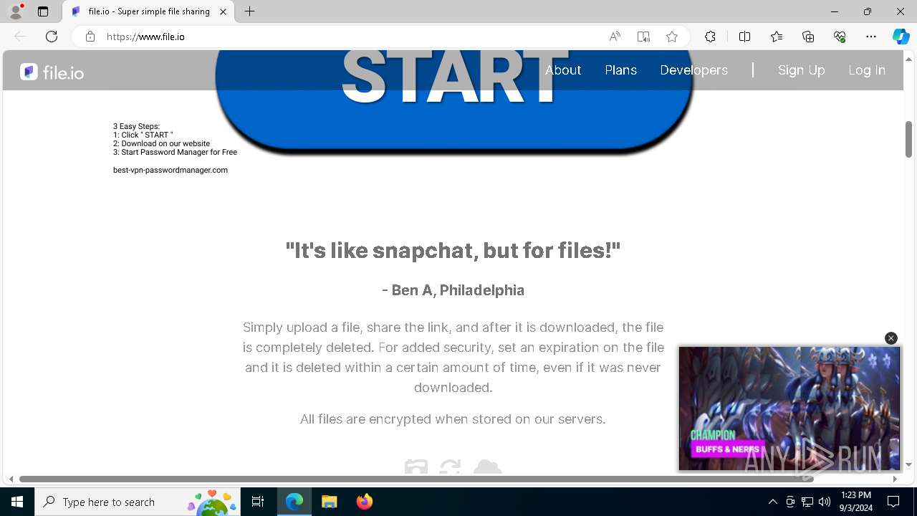
Task: Open the file.io logo home link
Action: point(52,72)
